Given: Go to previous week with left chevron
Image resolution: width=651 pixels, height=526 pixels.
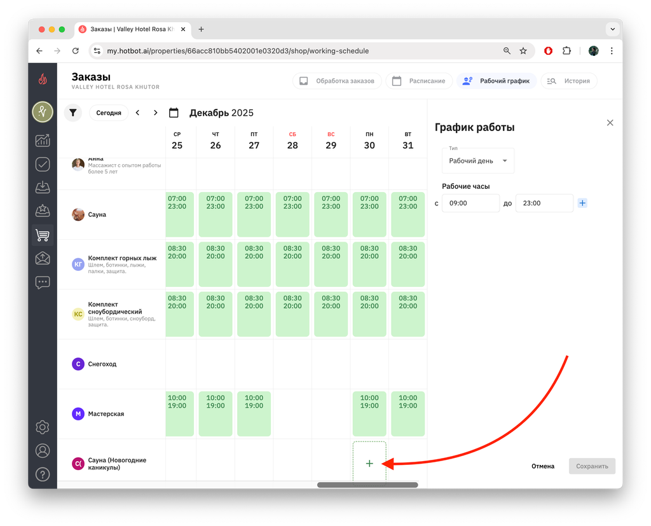Looking at the screenshot, I should coord(137,113).
